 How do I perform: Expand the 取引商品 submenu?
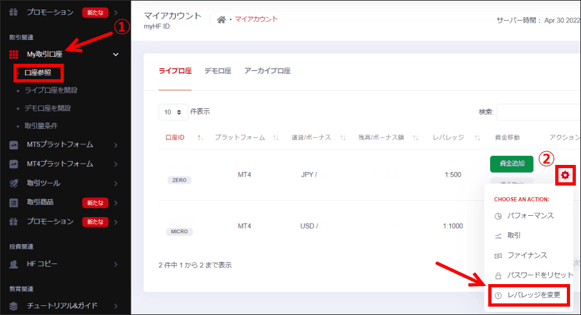[115, 202]
